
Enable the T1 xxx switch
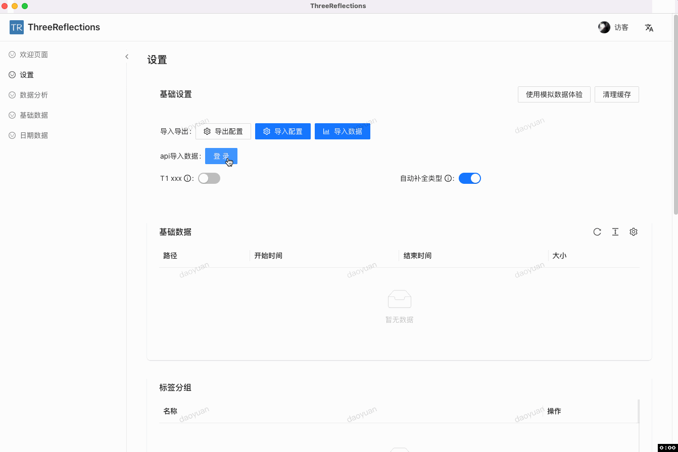click(x=209, y=178)
